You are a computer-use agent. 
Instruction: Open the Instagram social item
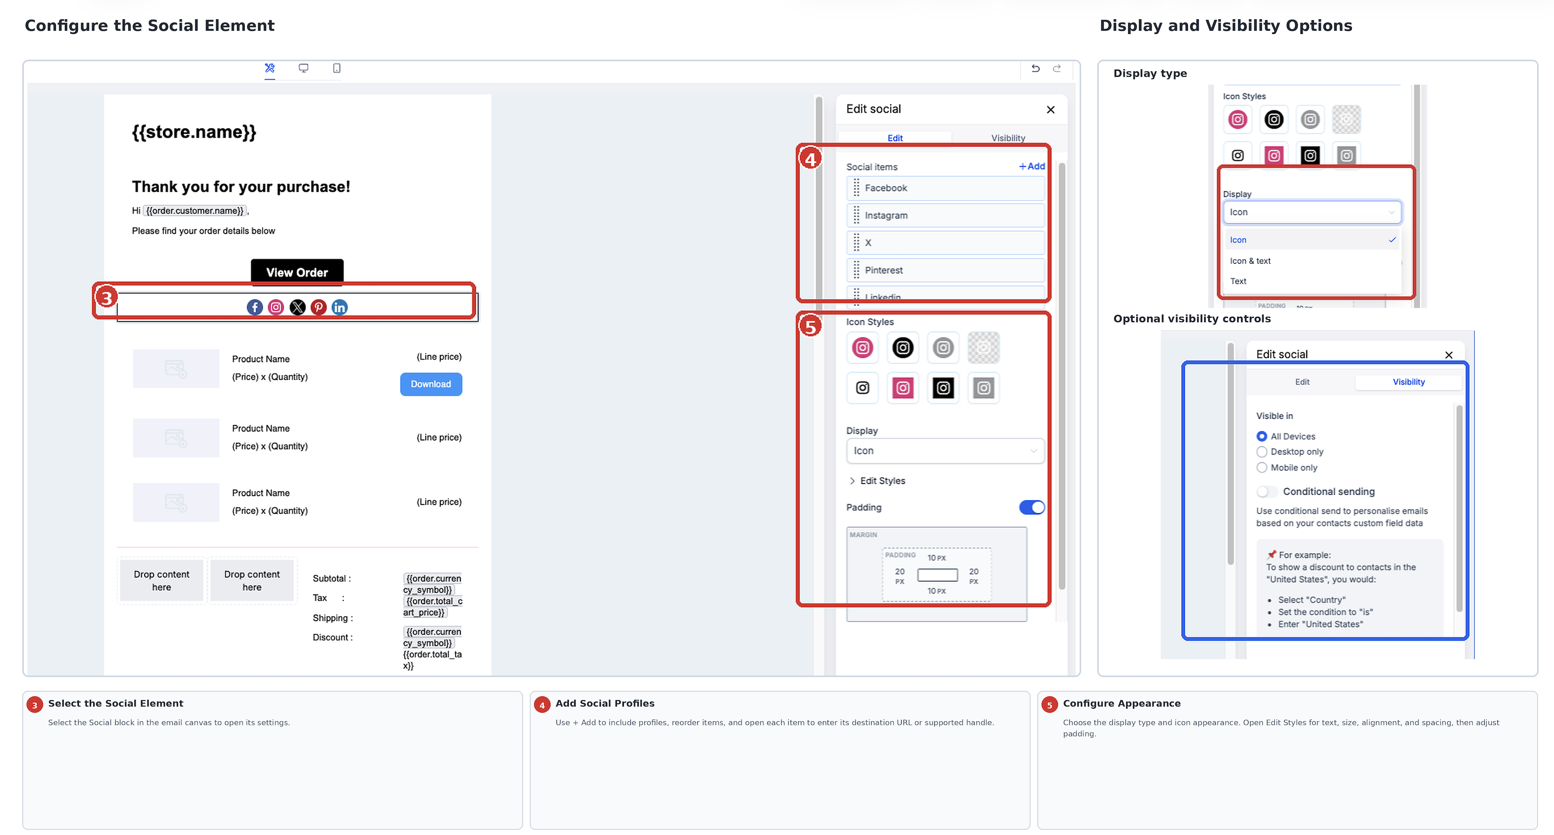[x=945, y=215]
